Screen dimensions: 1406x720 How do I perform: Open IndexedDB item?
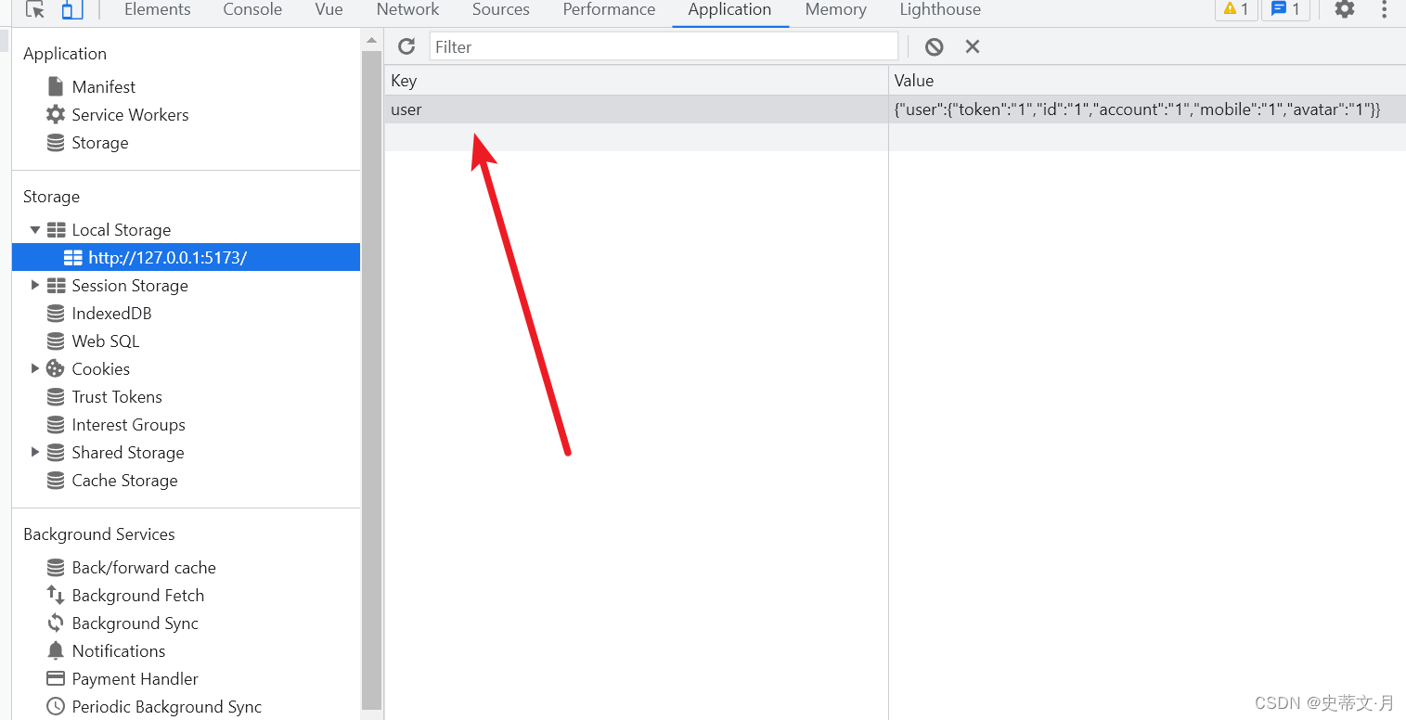click(111, 313)
